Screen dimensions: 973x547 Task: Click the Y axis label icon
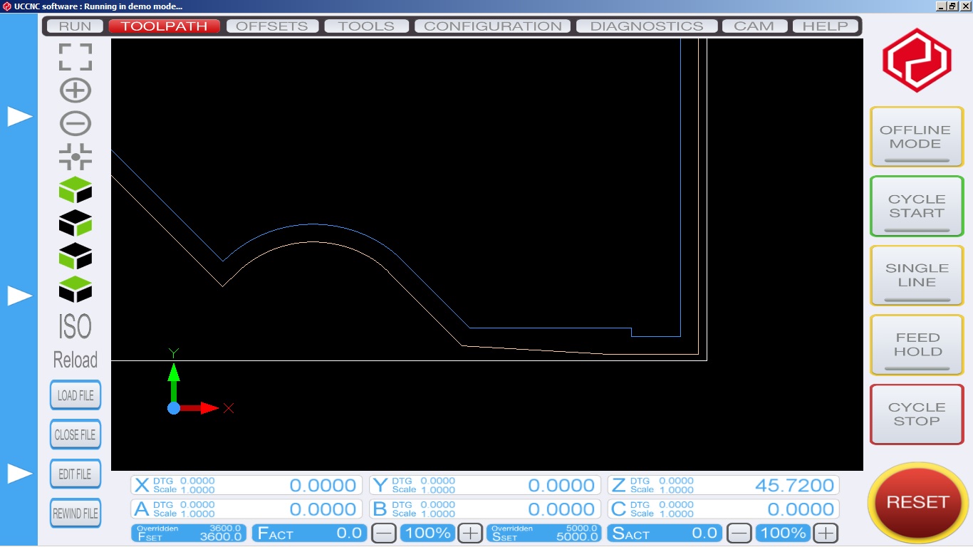(x=380, y=486)
